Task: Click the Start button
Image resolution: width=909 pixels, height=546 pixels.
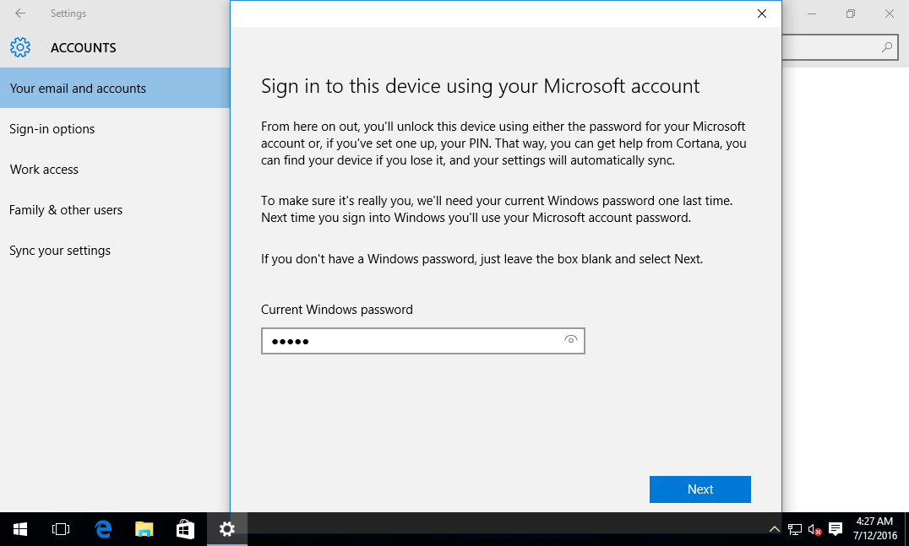Action: 19,529
